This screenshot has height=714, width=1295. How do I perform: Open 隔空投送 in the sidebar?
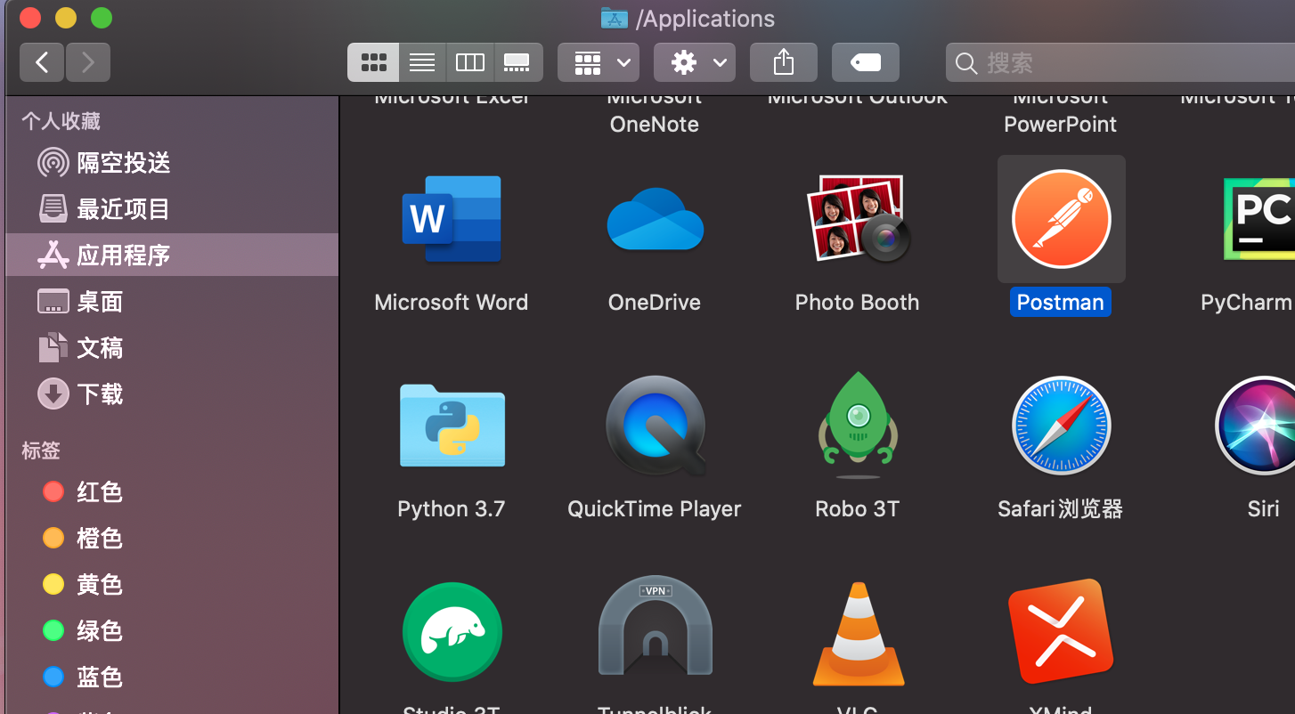pyautogui.click(x=172, y=163)
